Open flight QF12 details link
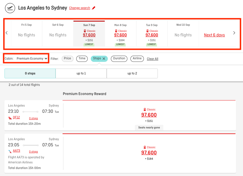 pyautogui.click(x=16, y=117)
